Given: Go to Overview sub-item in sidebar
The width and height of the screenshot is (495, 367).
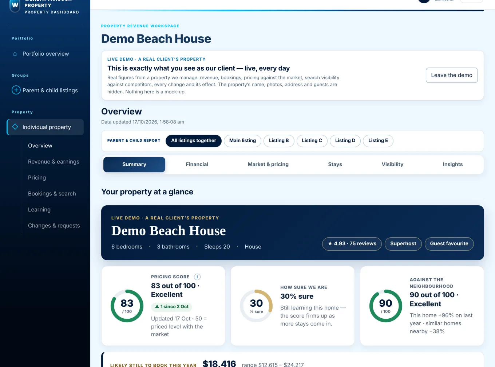Looking at the screenshot, I should point(40,146).
